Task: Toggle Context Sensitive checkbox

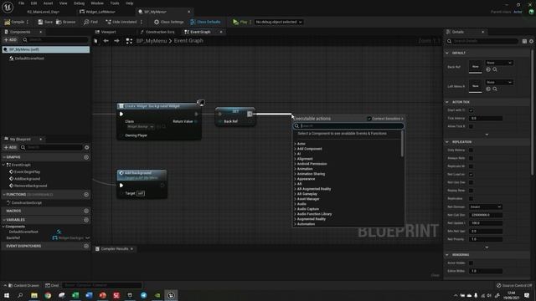Action: click(x=369, y=119)
